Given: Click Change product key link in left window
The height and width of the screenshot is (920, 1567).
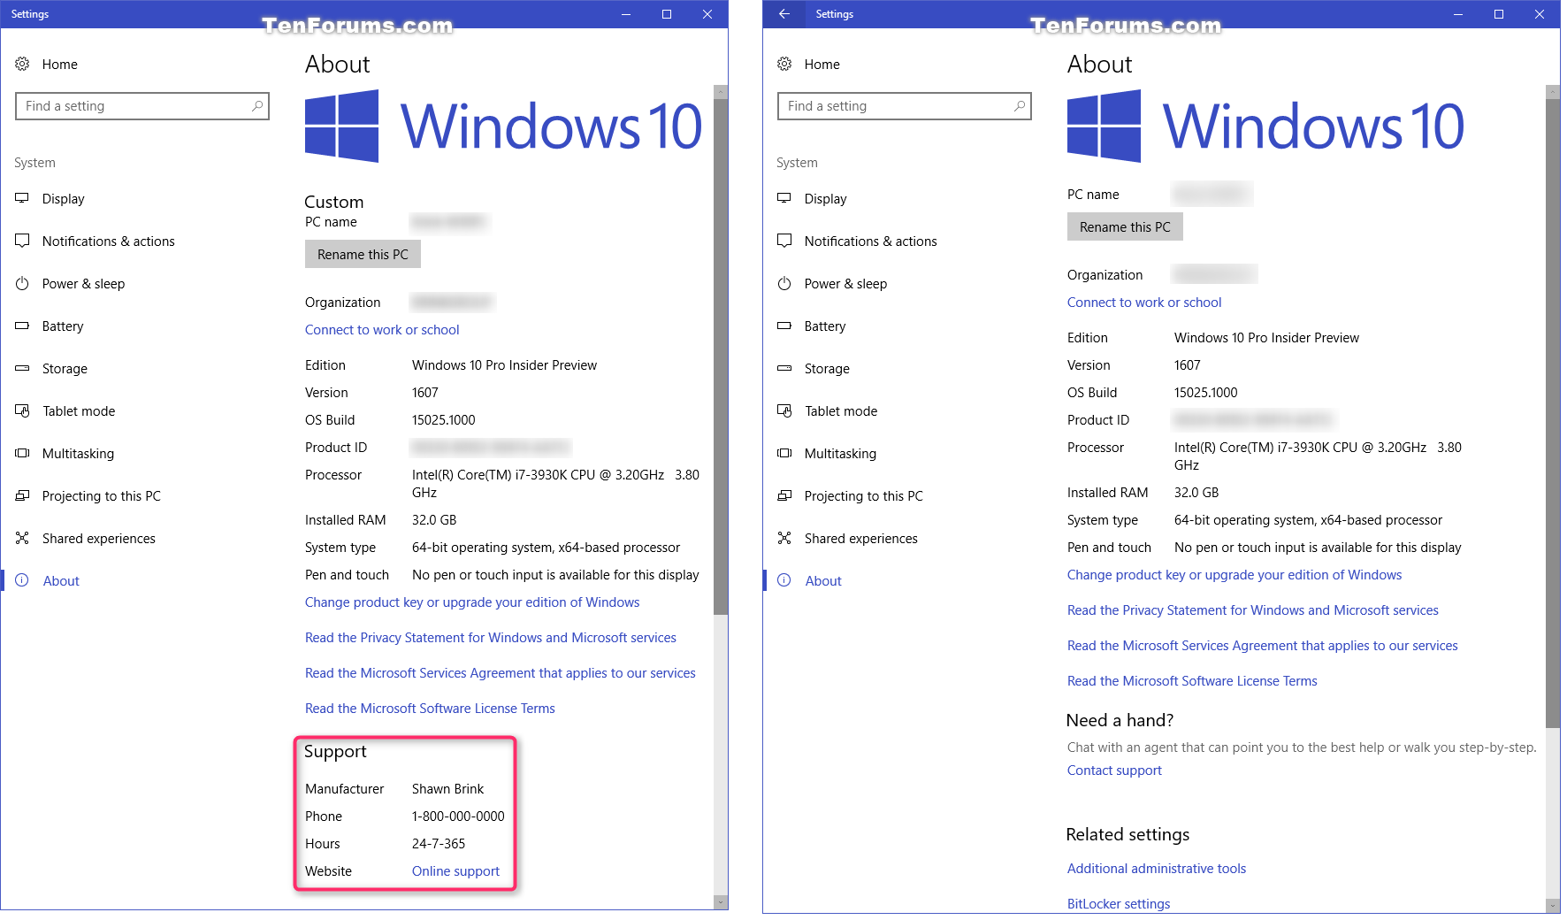Looking at the screenshot, I should [472, 602].
